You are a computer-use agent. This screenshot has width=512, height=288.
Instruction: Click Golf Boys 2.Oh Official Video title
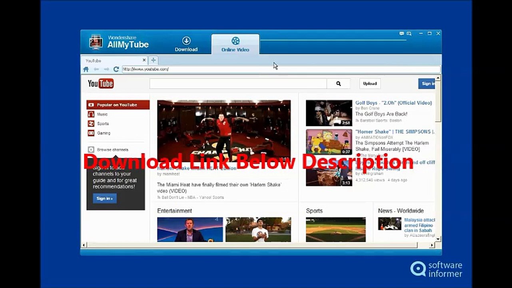(x=394, y=103)
